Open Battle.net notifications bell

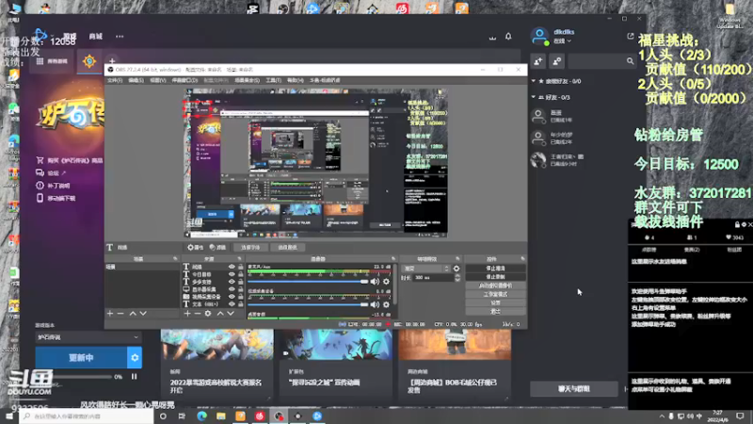(x=508, y=36)
